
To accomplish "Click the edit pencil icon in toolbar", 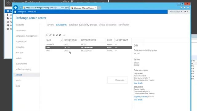I will point(50,35).
